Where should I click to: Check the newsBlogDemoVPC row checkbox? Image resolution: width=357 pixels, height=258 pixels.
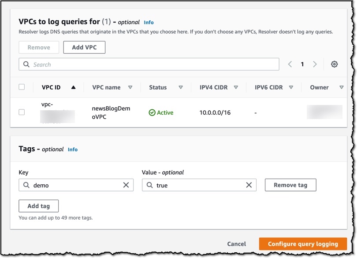(x=22, y=112)
